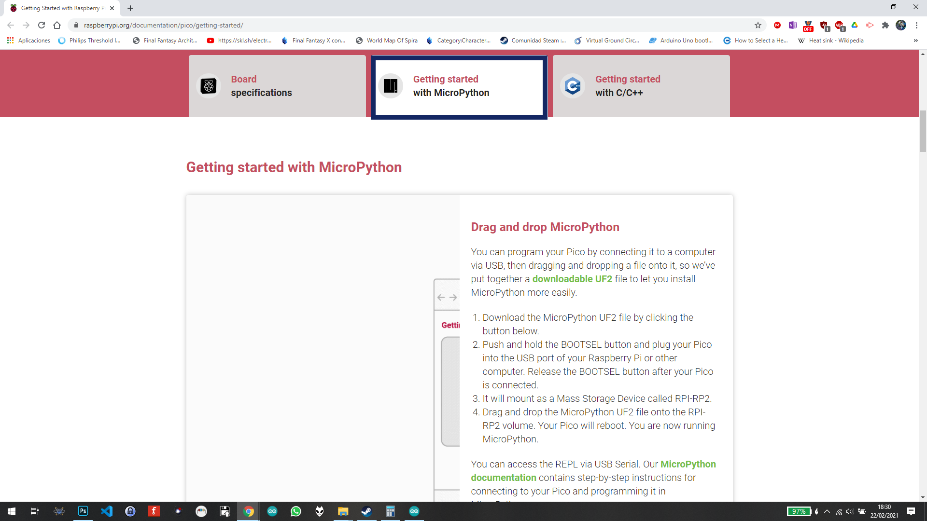Open the rightmost Arduino IDE taskbar icon
This screenshot has height=521, width=927.
point(414,511)
